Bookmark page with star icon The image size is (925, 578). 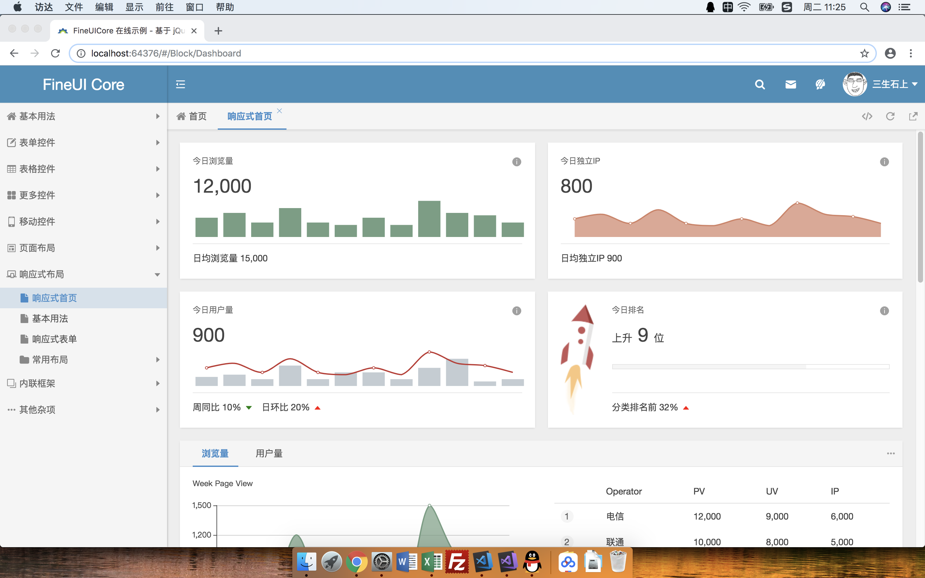click(864, 54)
